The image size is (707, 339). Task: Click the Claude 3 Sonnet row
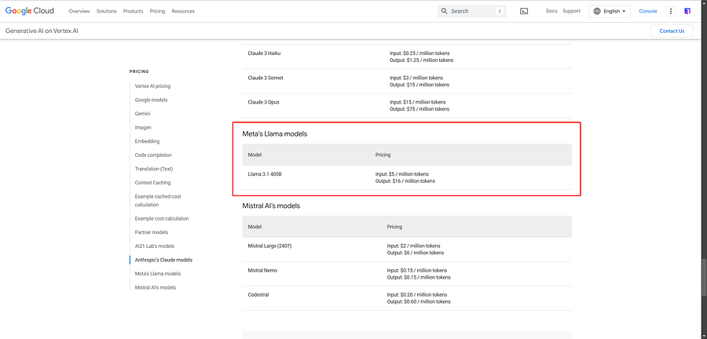point(407,81)
